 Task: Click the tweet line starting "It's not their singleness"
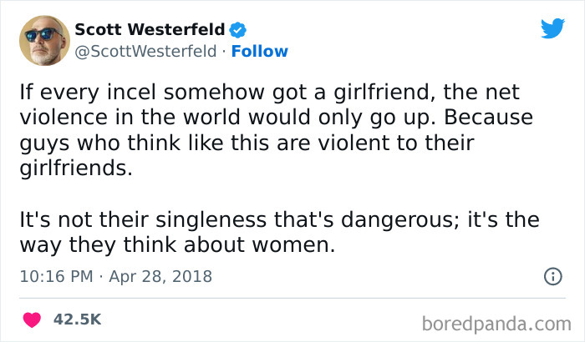click(279, 222)
